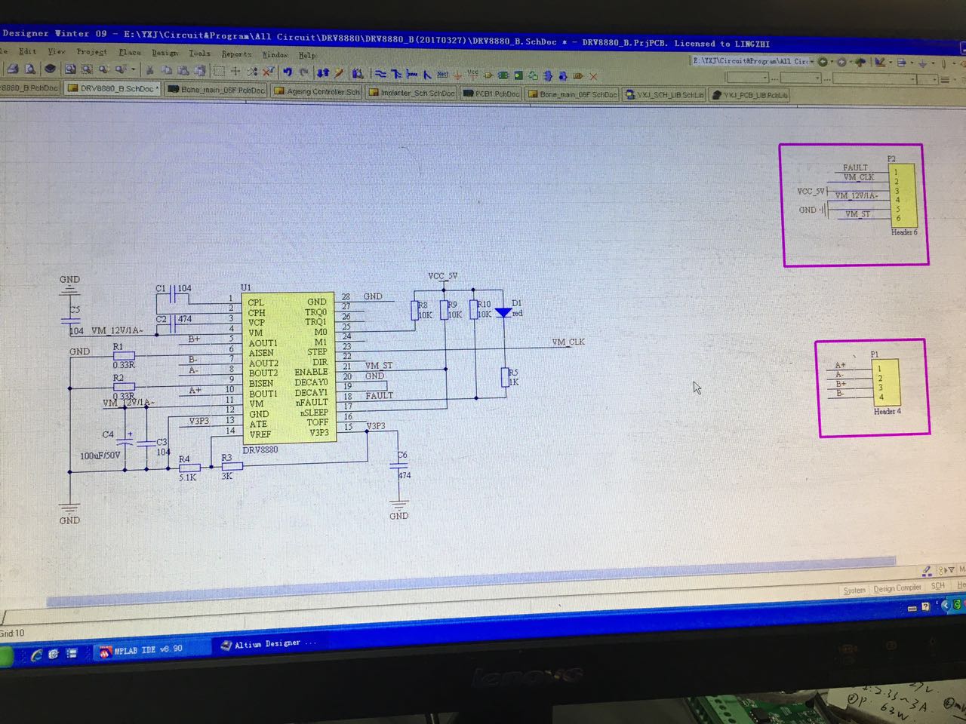966x724 pixels.
Task: Expand the zoom options dropdown arrow
Action: 134,70
